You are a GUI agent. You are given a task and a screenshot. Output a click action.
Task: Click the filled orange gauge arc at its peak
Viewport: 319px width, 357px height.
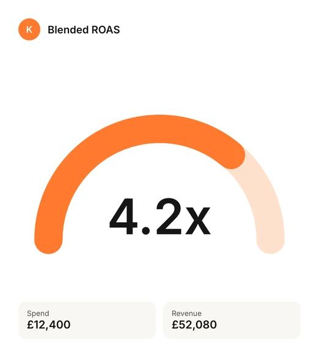(x=159, y=129)
